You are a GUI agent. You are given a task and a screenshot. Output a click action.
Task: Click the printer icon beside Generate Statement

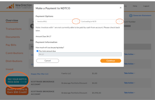[131, 15]
